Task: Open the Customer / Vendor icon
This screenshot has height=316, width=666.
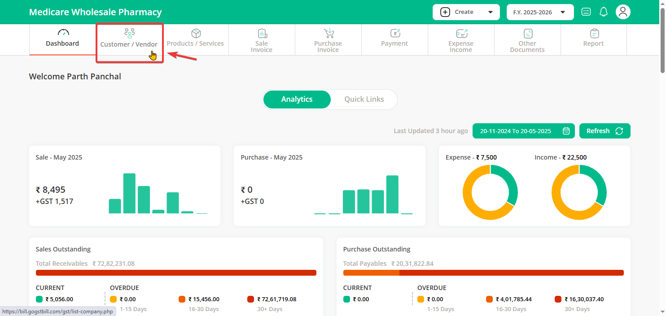Action: point(129,34)
